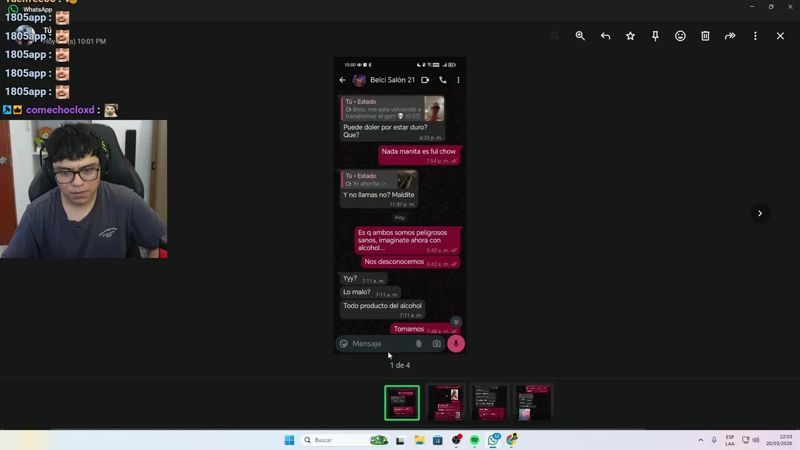Click the '1 de 4' image counter

tap(400, 366)
